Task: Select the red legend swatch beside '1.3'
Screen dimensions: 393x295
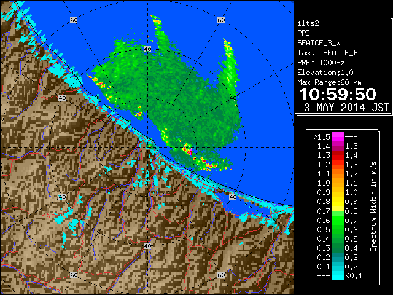Action: point(338,155)
